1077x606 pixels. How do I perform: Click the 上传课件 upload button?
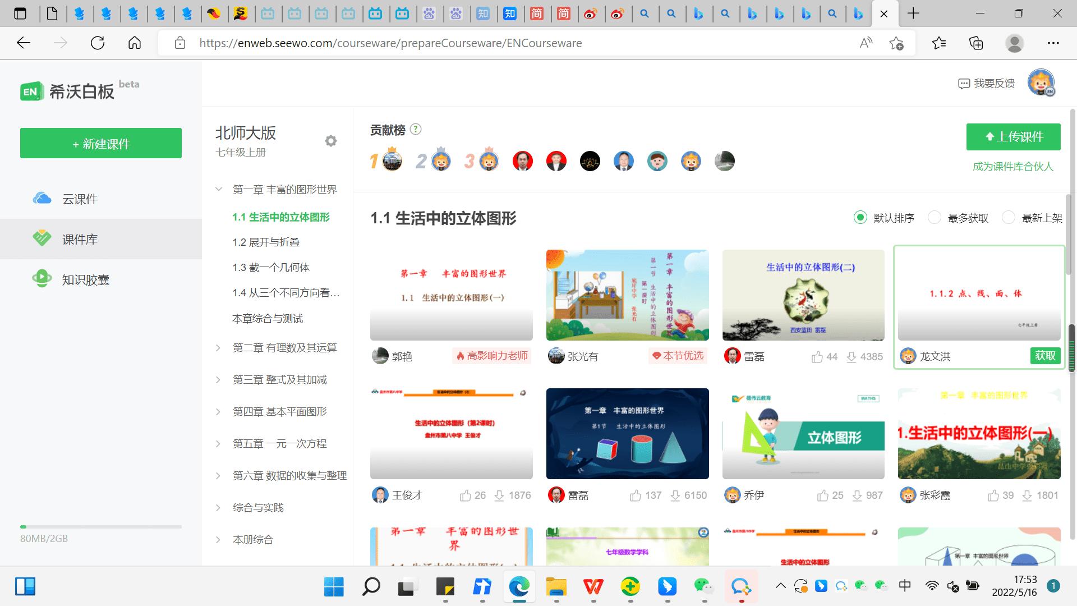coord(1013,136)
